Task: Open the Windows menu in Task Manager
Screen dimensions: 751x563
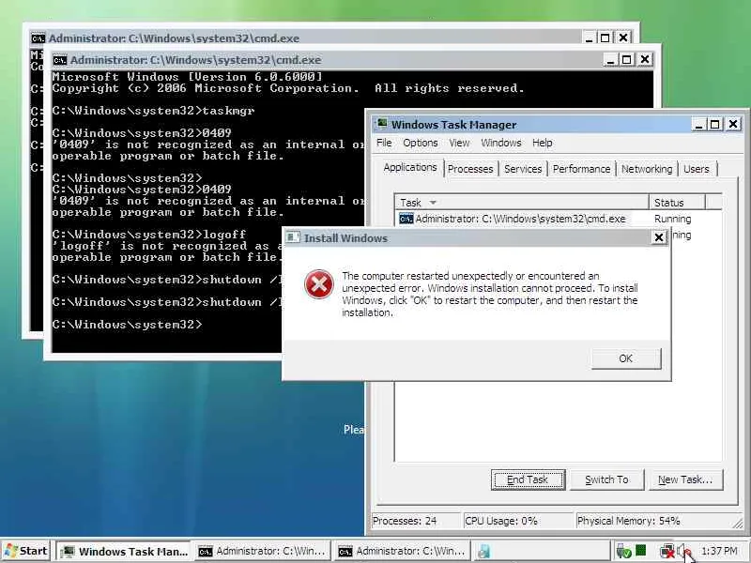Action: [x=501, y=143]
